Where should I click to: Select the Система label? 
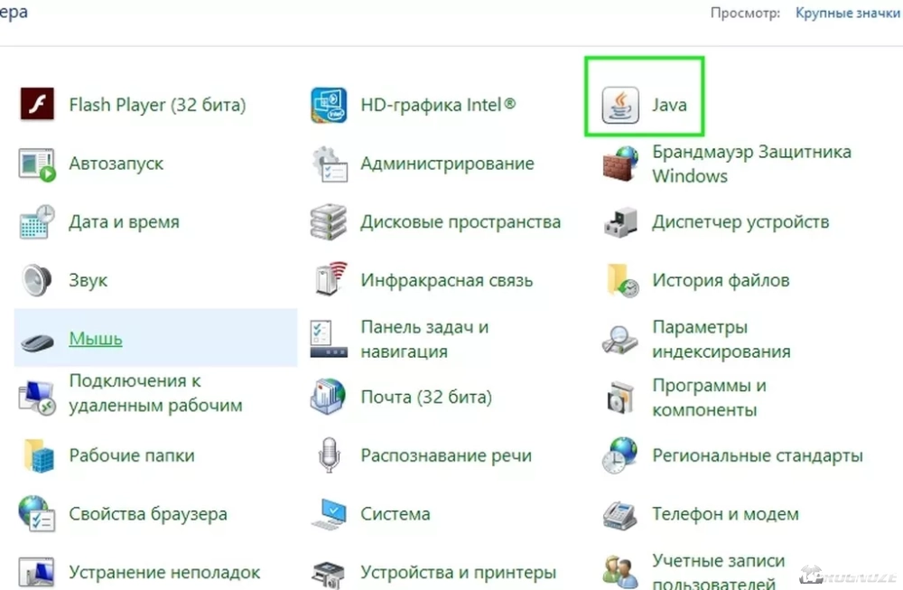point(396,514)
